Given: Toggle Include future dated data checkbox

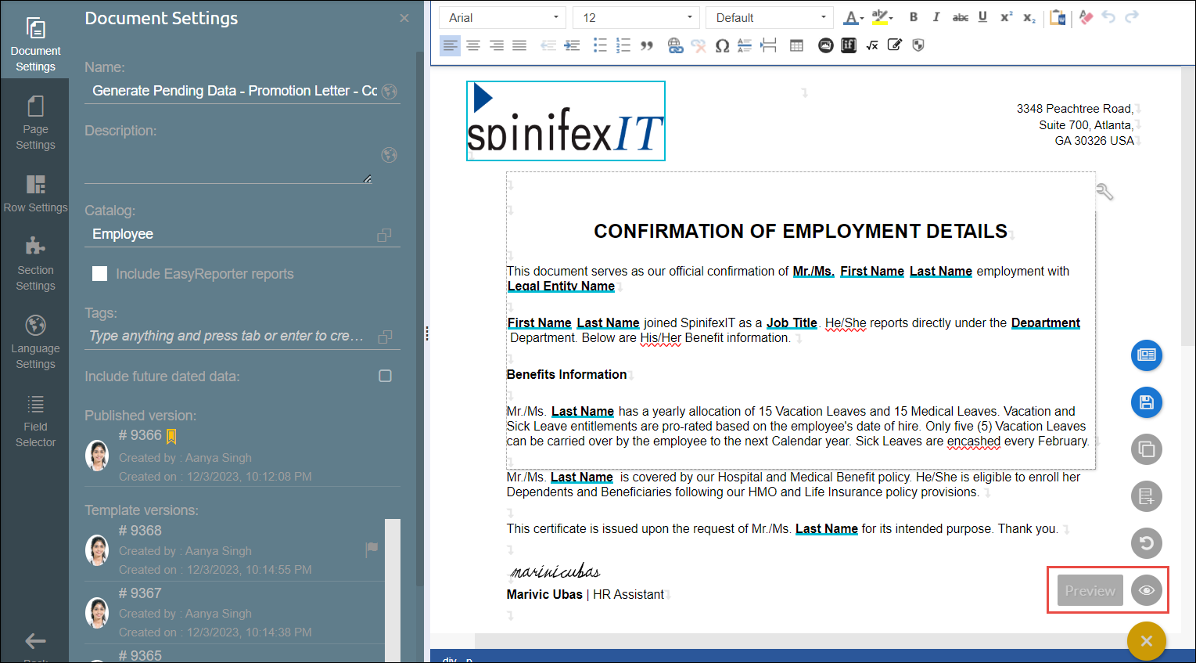Looking at the screenshot, I should click(385, 376).
